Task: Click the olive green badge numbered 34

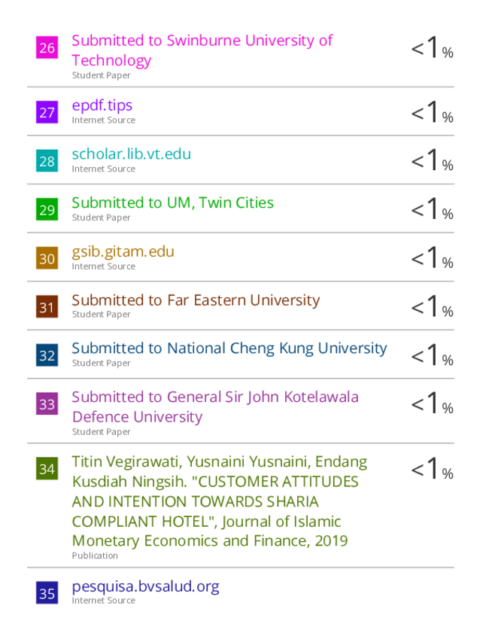Action: tap(47, 468)
